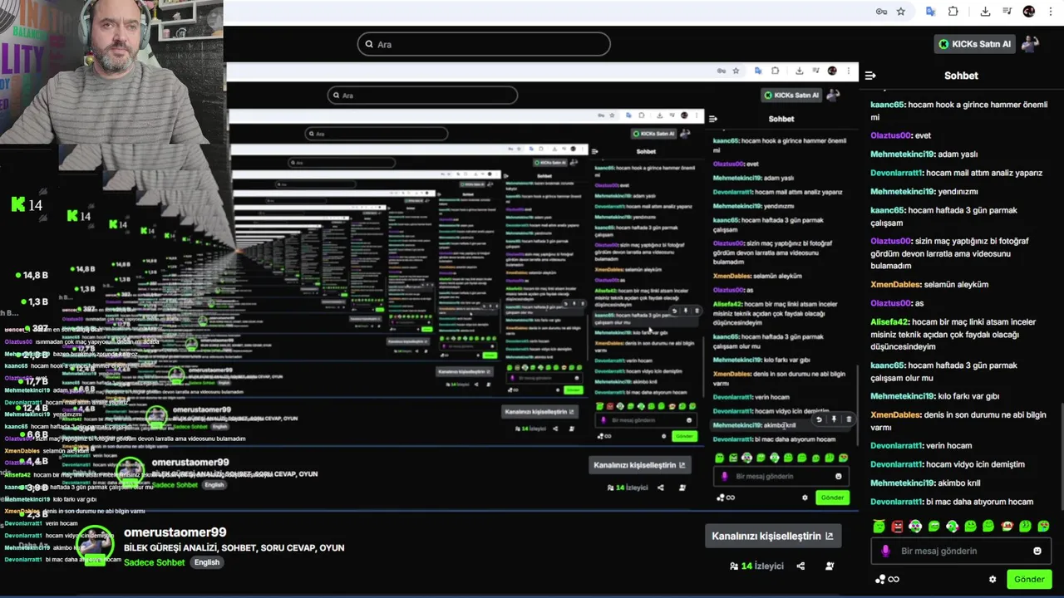This screenshot has height=598, width=1064.
Task: Open username 'kaanc65' on the hook hammer message
Action: tap(887, 105)
